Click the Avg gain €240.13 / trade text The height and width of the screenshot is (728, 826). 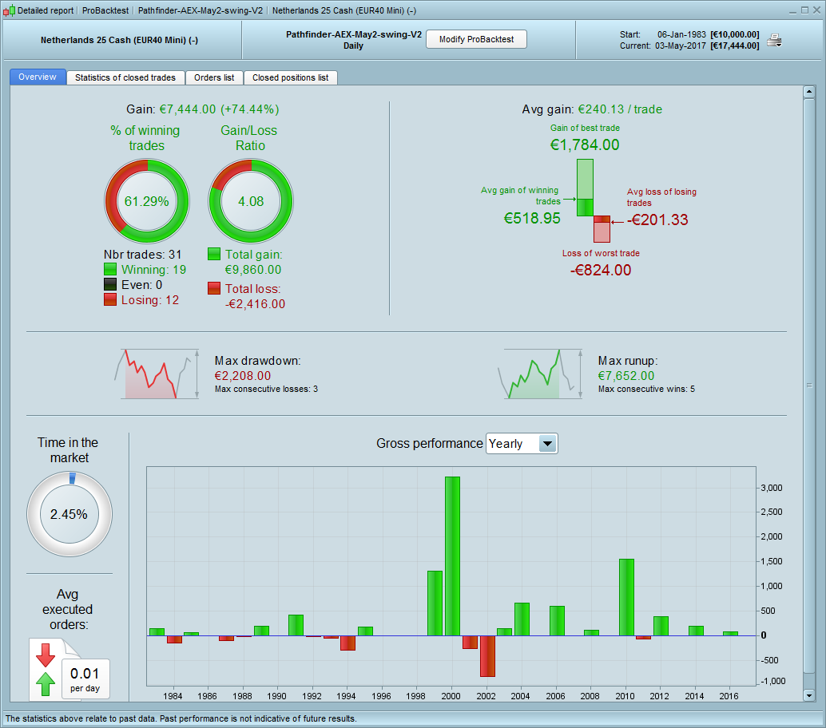(x=592, y=109)
